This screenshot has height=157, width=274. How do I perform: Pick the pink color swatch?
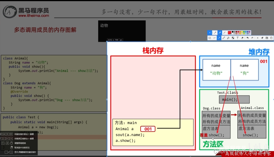pyautogui.click(x=238, y=34)
